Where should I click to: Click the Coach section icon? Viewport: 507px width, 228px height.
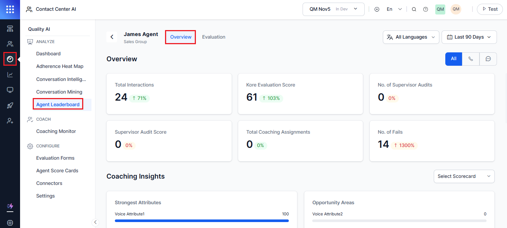pos(30,120)
